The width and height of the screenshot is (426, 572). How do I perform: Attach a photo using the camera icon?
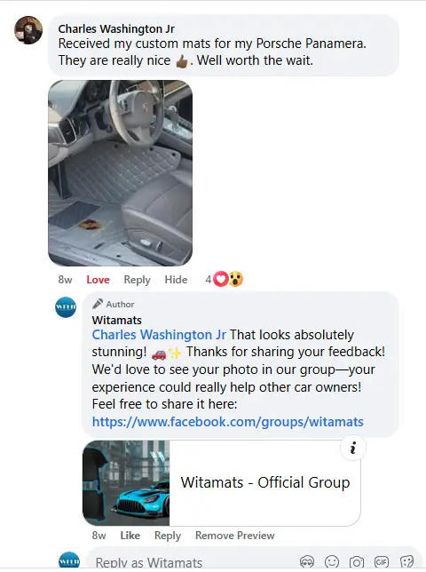click(x=357, y=561)
